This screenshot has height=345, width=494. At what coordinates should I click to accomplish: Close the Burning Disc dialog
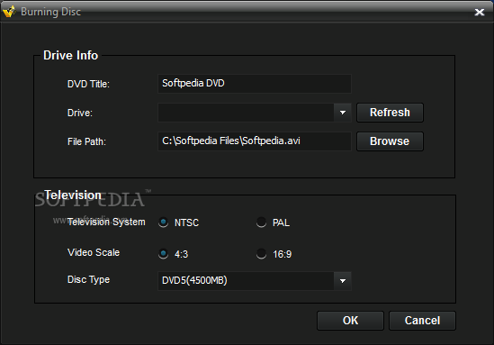(480, 13)
